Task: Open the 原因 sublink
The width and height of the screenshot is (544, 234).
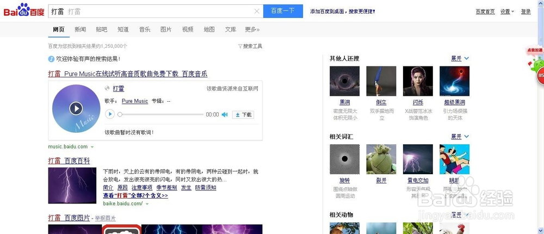Action: 122,188
